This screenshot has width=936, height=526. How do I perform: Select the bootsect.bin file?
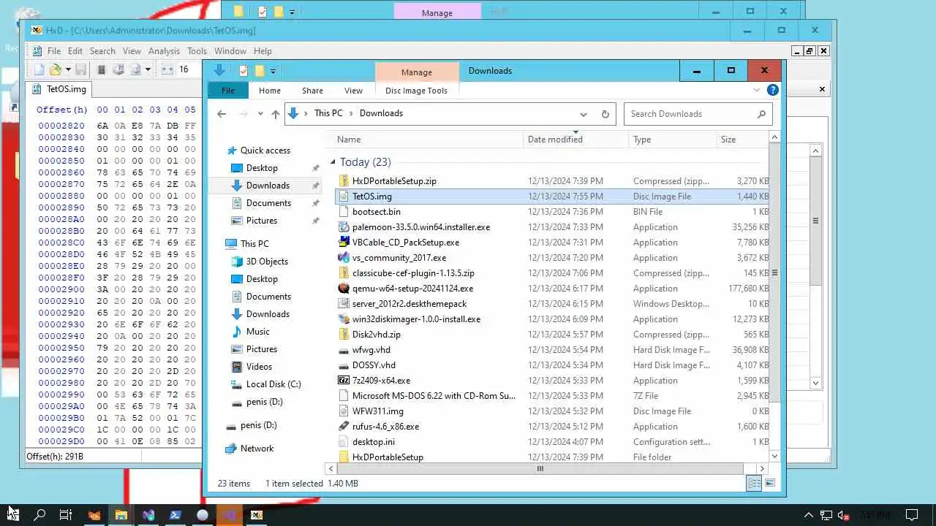click(x=377, y=212)
